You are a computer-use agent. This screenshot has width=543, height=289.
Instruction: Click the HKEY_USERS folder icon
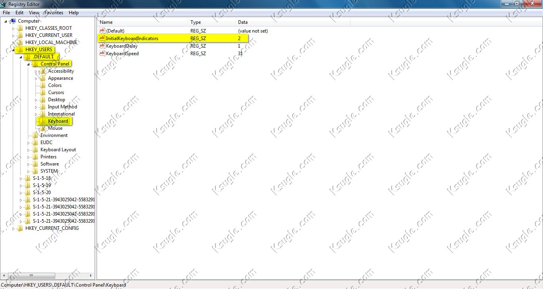point(20,50)
